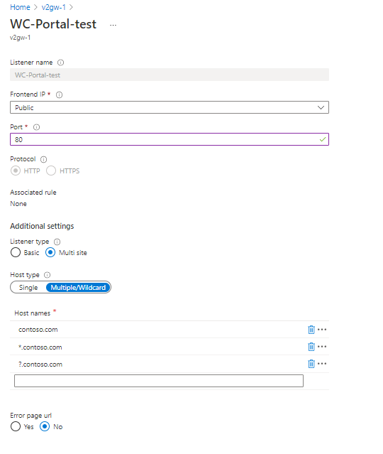Open more options for *.contoso.com row

click(x=322, y=347)
